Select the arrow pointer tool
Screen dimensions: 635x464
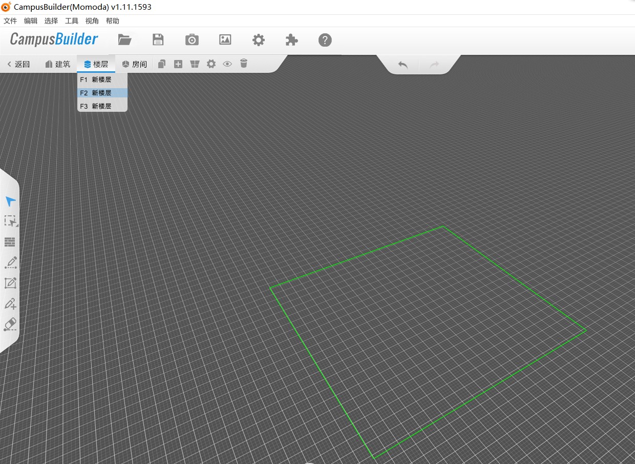[11, 201]
